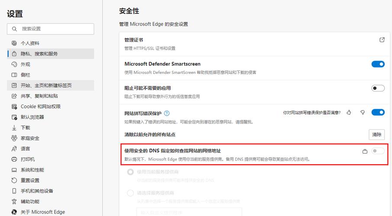Toggle 网站拼写错误保护 switch off
This screenshot has width=392, height=216.
[378, 112]
